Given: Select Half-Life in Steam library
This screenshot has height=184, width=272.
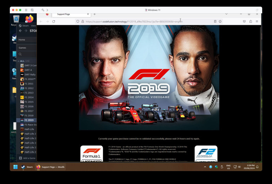Looking at the screenshot, I should [x=27, y=129].
